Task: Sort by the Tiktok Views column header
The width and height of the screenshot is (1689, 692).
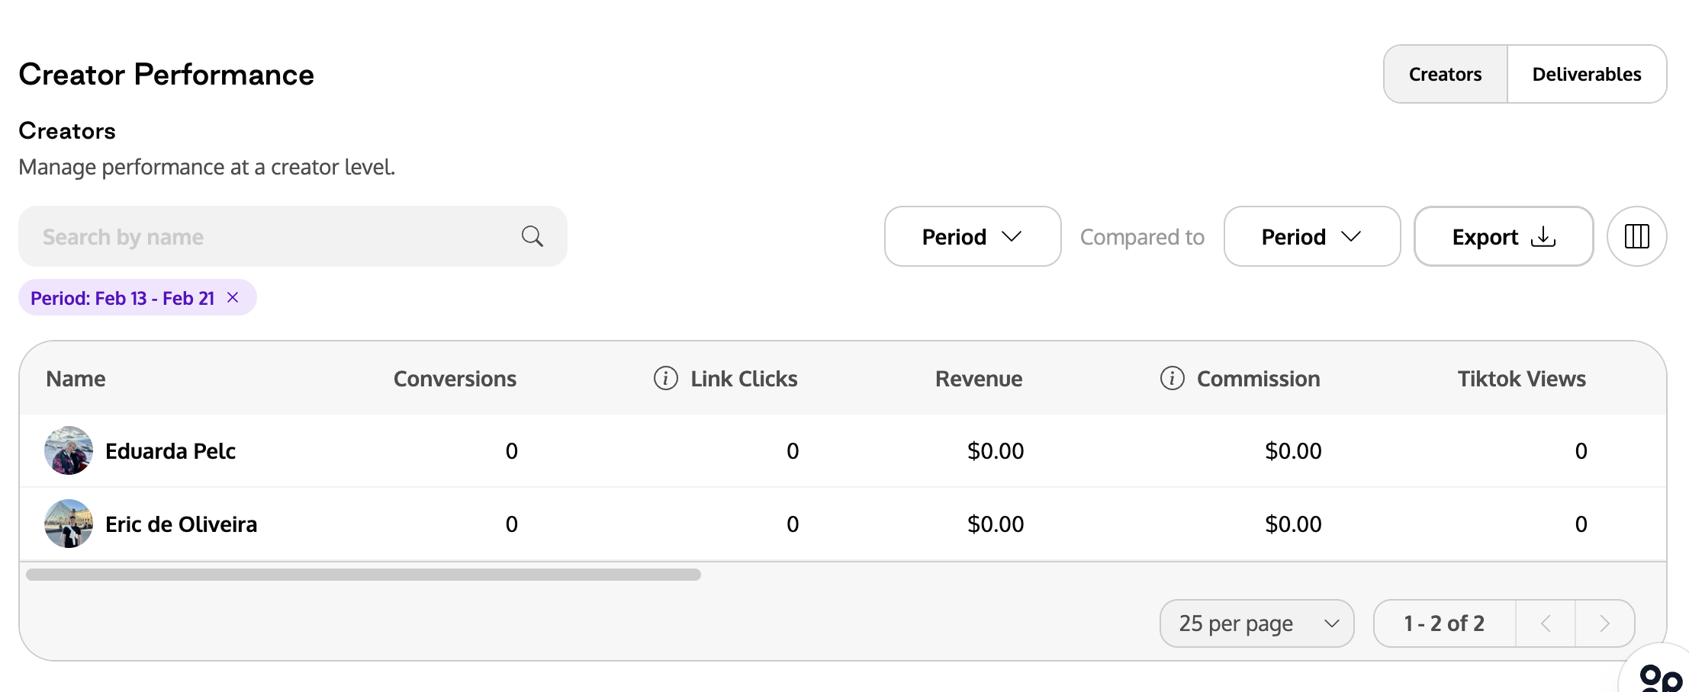Action: (x=1522, y=379)
